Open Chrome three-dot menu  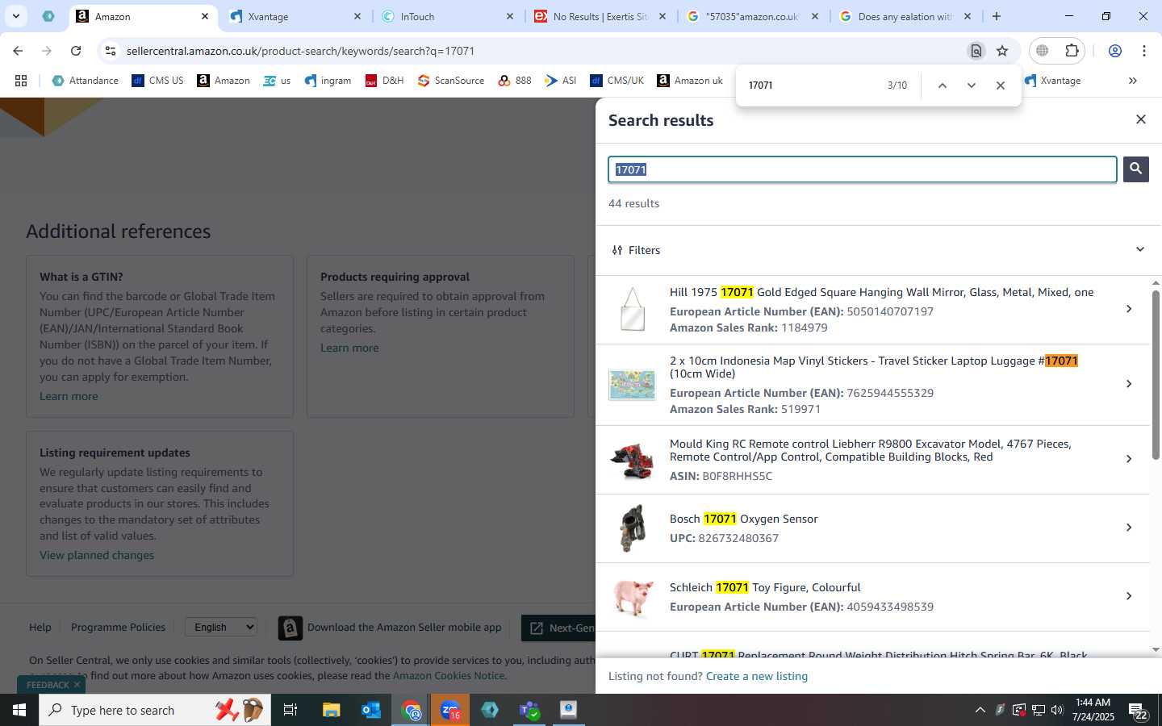pyautogui.click(x=1144, y=51)
